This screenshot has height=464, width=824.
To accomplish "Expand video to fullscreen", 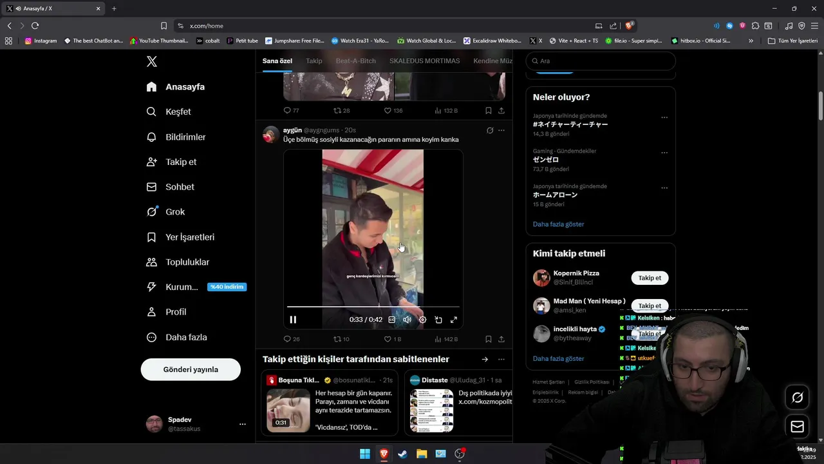I will (x=454, y=320).
